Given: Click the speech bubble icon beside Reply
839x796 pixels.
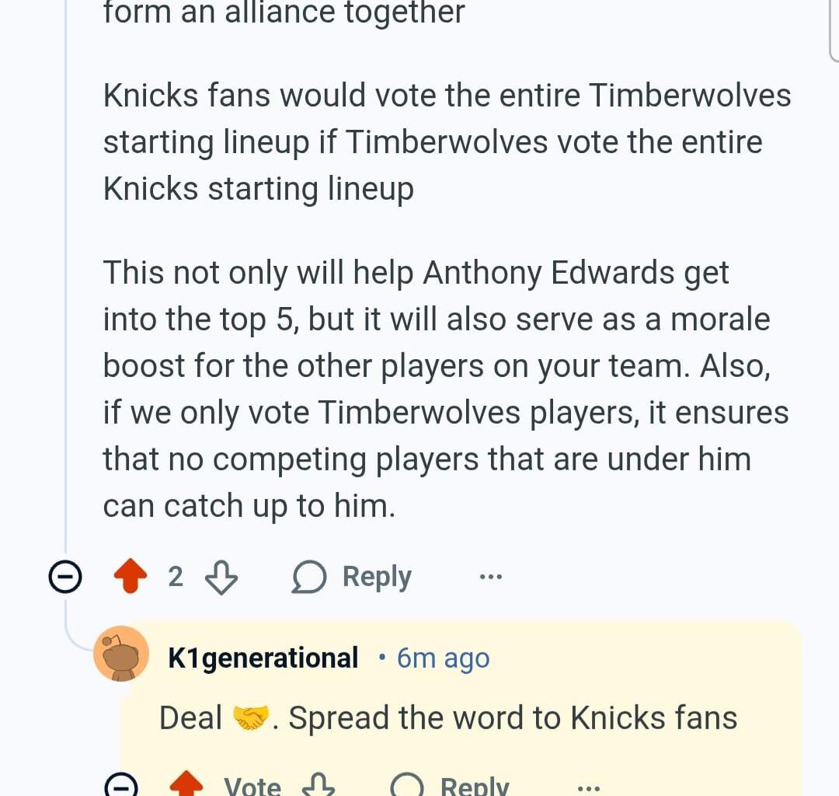Looking at the screenshot, I should tap(311, 576).
